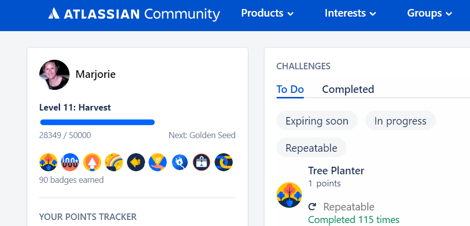Click Completed 115 times text
The width and height of the screenshot is (470, 226).
[x=354, y=220]
